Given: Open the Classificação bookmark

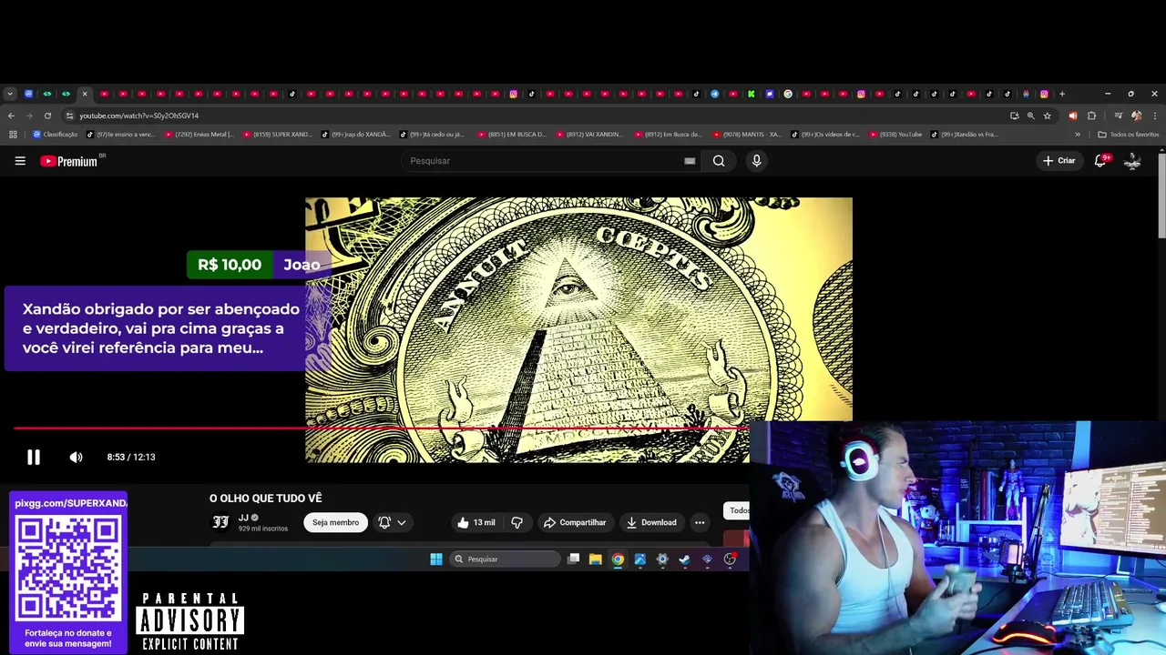Looking at the screenshot, I should (x=55, y=135).
